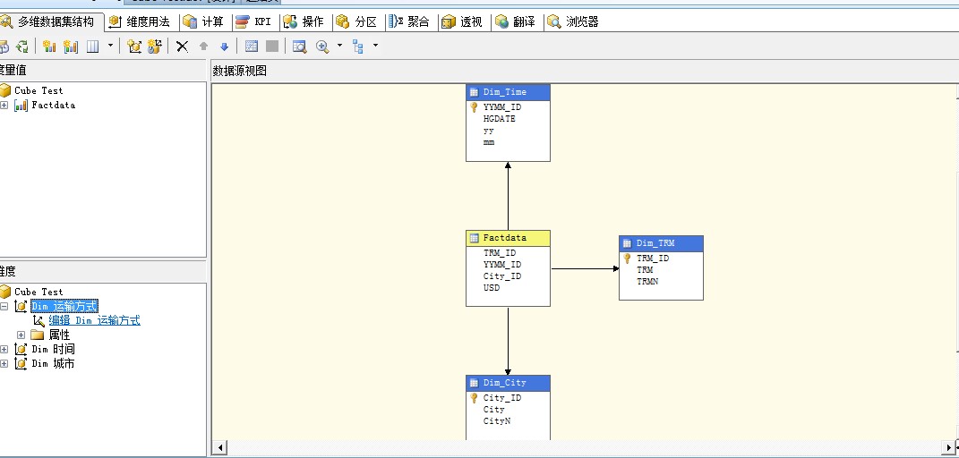Open the 计算 tab
Screen dimensions: 959x458
[x=204, y=22]
